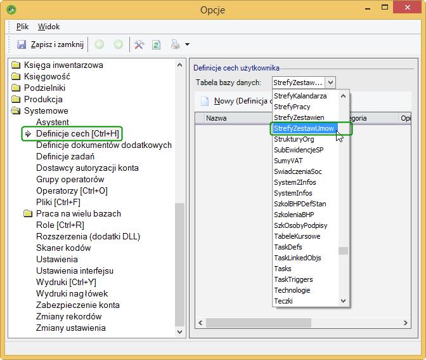
Task: Open the Podzielniki folder icon
Action: coord(16,88)
